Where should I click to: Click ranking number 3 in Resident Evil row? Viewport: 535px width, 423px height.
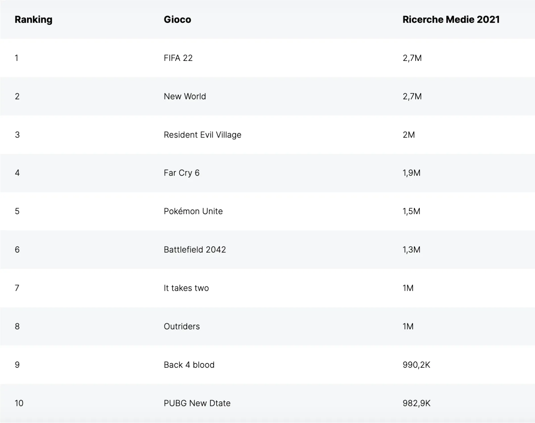coord(17,135)
